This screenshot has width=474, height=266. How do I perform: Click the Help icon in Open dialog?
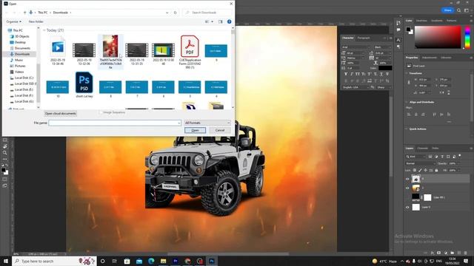(229, 21)
